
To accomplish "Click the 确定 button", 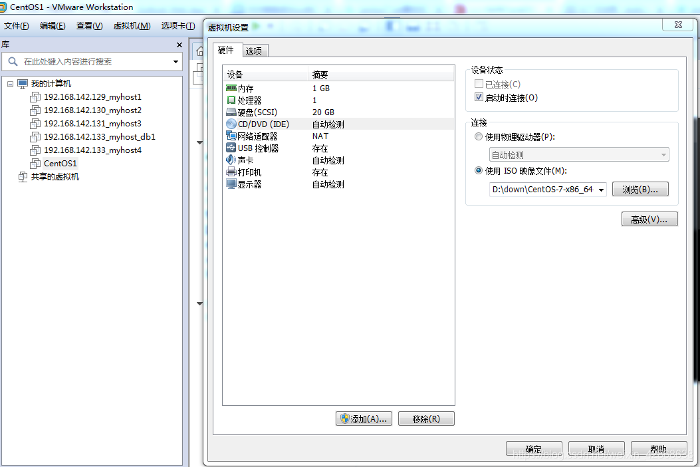I will (x=534, y=448).
